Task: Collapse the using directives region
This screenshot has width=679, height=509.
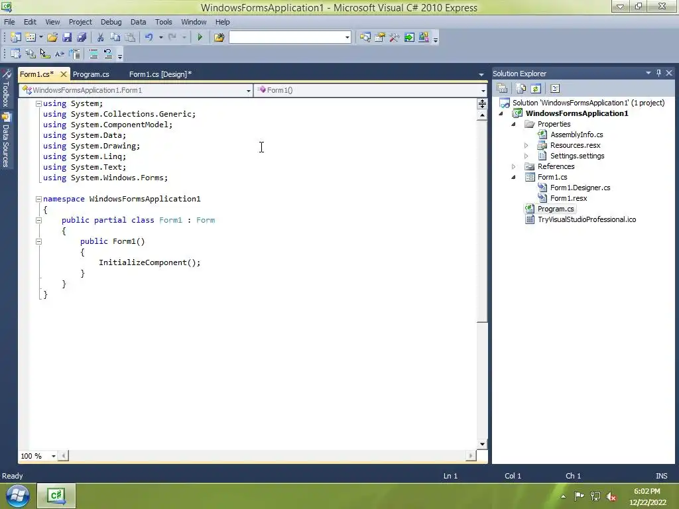Action: (x=38, y=103)
